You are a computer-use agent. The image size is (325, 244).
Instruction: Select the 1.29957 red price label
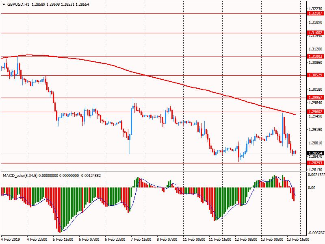coord(315,98)
